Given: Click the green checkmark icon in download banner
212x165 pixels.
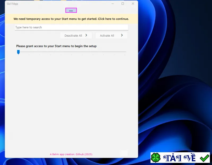Looking at the screenshot, I should point(205,158).
